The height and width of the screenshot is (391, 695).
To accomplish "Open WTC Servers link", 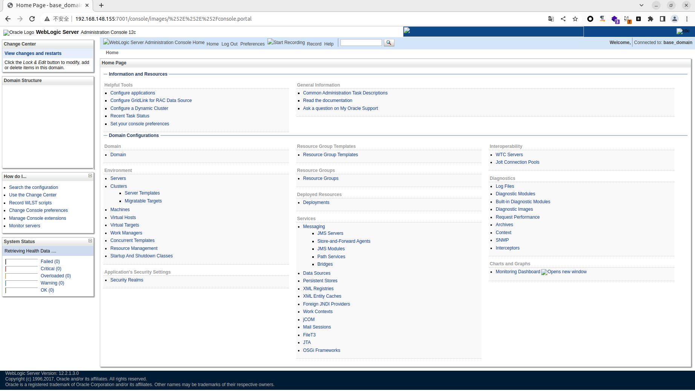I will pos(509,155).
